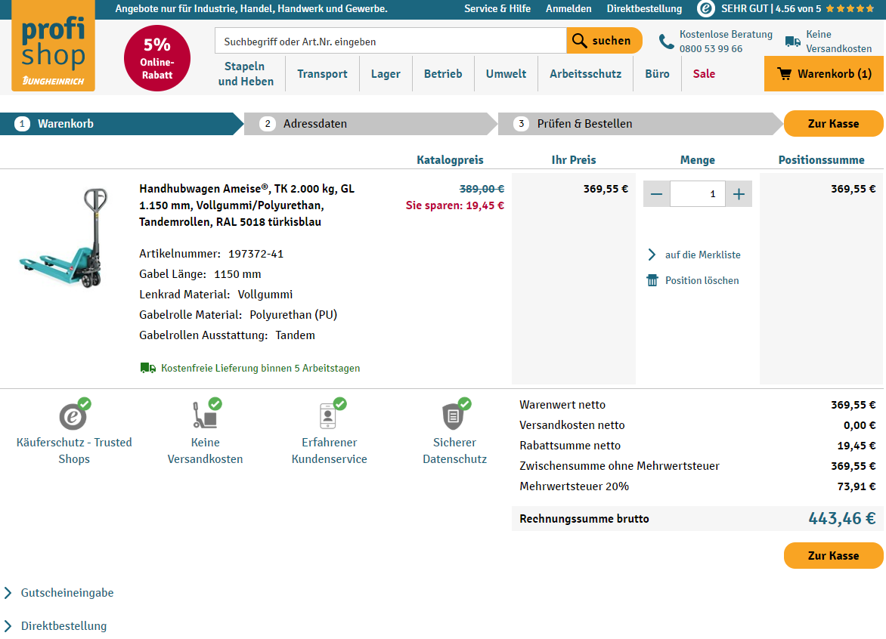Screen dimensions: 886x639
Task: Click the Gabel Länge 1150 mm value
Action: coord(237,274)
